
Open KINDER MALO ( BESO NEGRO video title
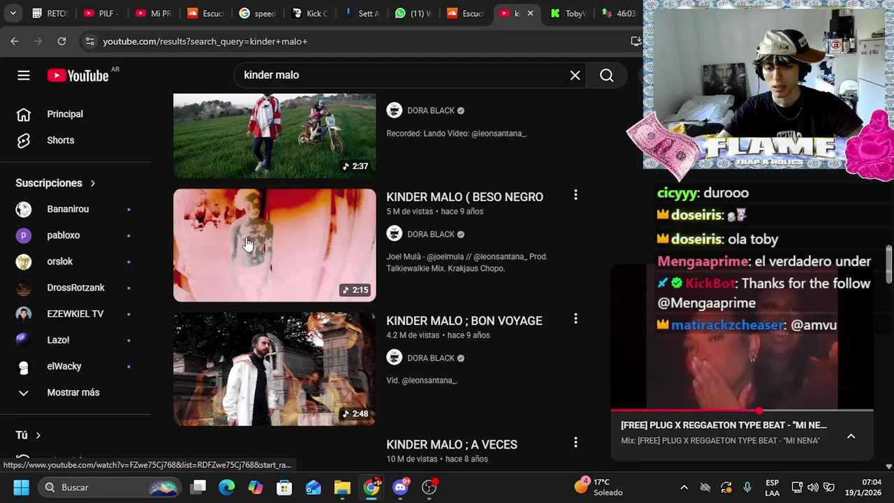point(464,197)
